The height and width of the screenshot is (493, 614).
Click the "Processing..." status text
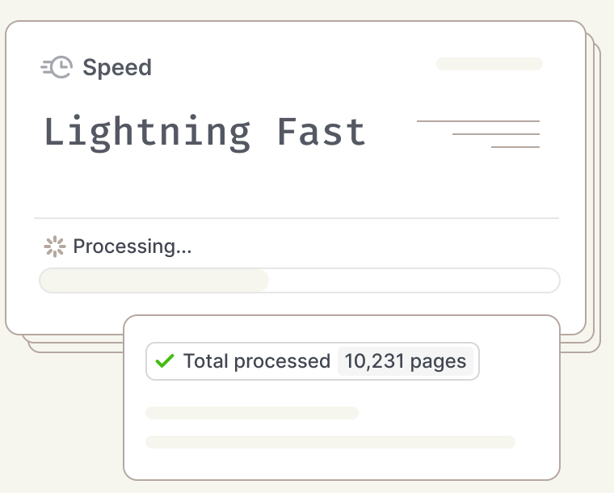[x=132, y=247]
